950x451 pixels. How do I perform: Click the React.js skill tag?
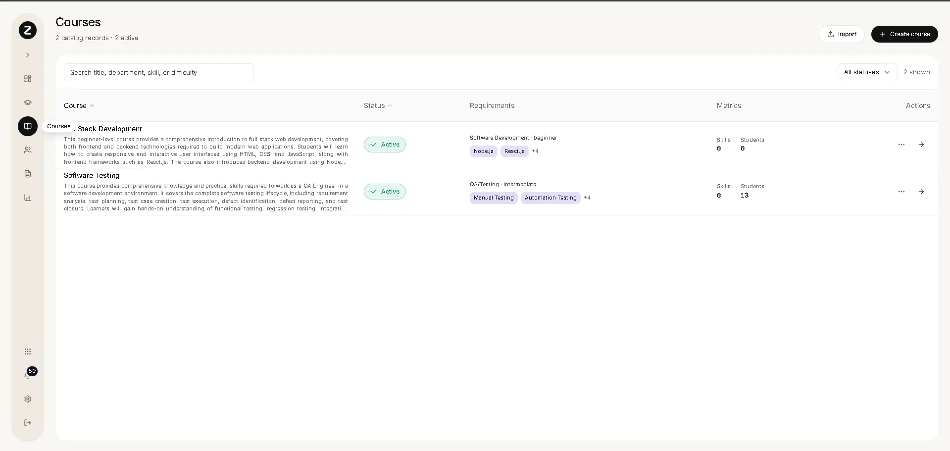tap(514, 151)
